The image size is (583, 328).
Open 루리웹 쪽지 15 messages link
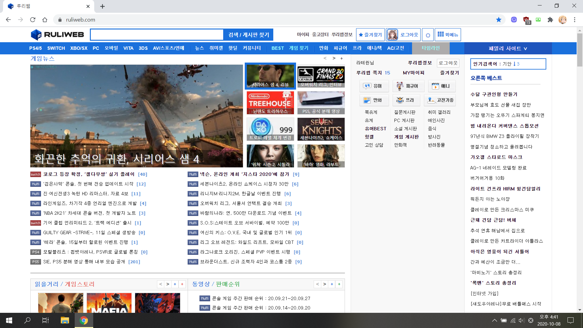(x=373, y=73)
